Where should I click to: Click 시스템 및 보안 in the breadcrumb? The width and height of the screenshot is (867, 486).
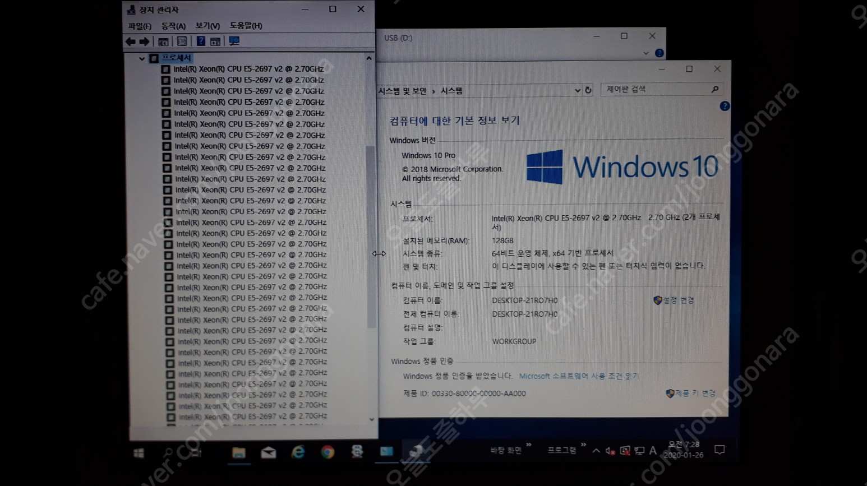402,91
